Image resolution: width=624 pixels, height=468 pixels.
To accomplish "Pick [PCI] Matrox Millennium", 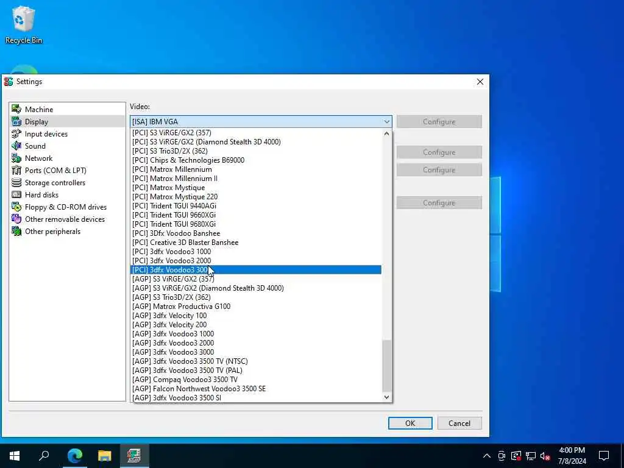I will point(256,169).
